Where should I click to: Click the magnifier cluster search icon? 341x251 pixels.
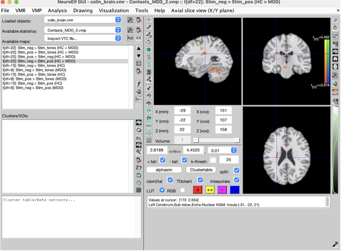click(x=139, y=152)
